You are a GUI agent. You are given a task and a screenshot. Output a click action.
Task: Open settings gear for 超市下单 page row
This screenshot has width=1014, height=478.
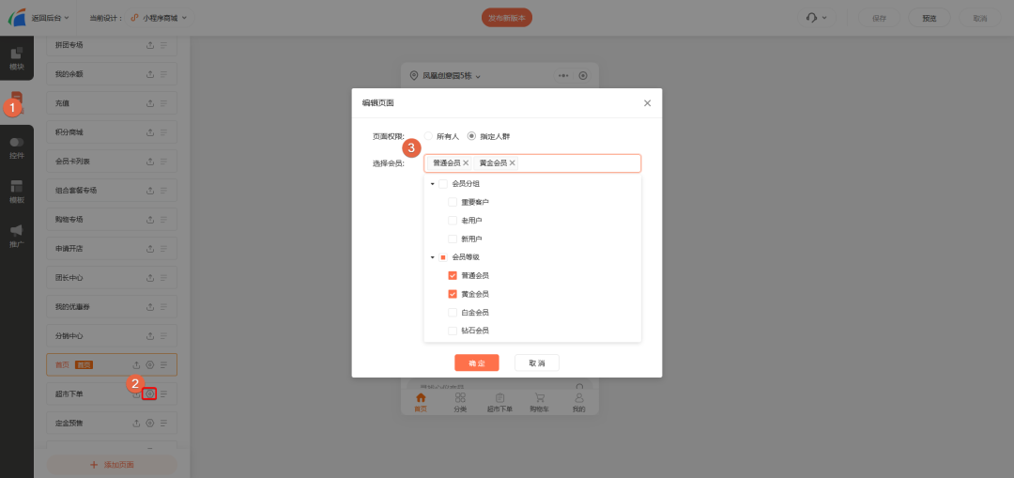(150, 393)
